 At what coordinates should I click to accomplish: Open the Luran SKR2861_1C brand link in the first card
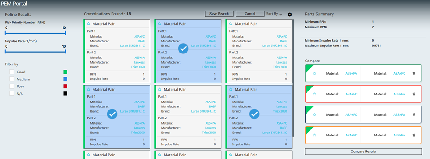pyautogui.click(x=132, y=45)
